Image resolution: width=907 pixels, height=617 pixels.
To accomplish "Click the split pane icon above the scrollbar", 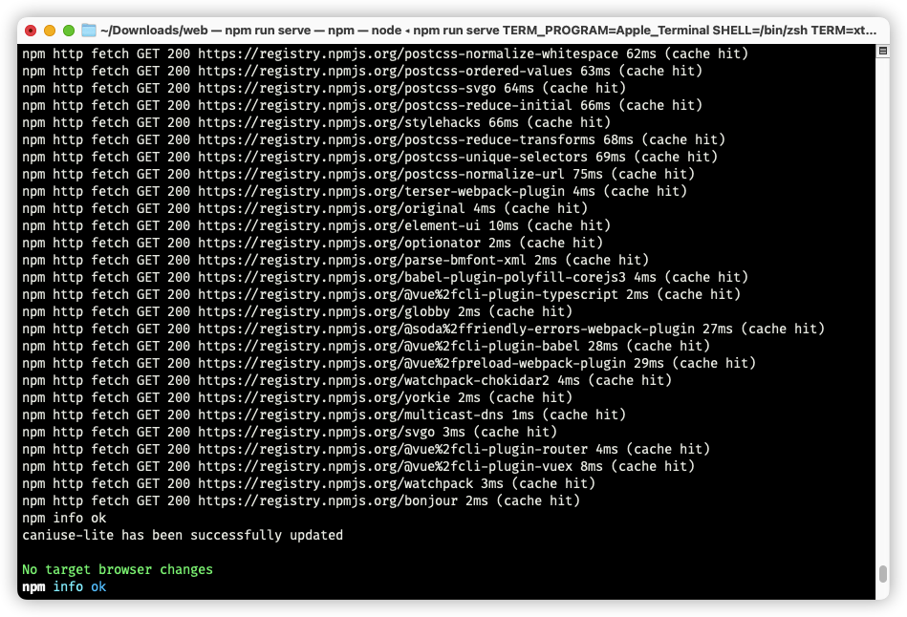I will click(x=883, y=51).
